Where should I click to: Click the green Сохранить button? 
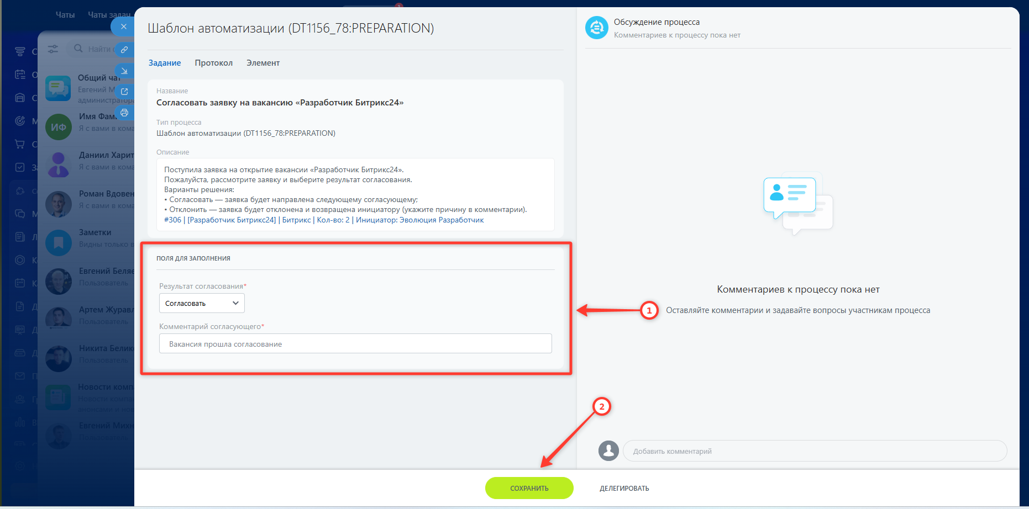[x=529, y=488]
